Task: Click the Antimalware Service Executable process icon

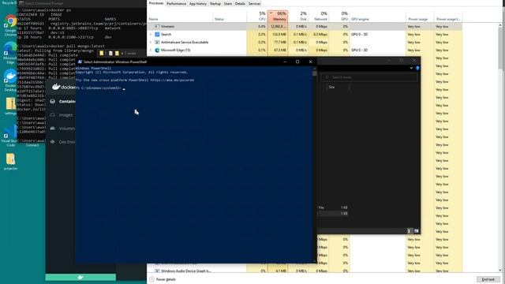Action: pos(157,42)
